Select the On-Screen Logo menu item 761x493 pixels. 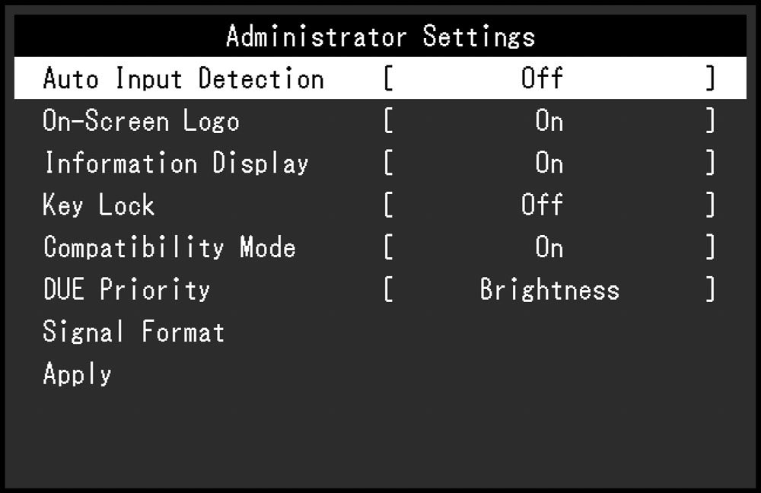(x=142, y=120)
